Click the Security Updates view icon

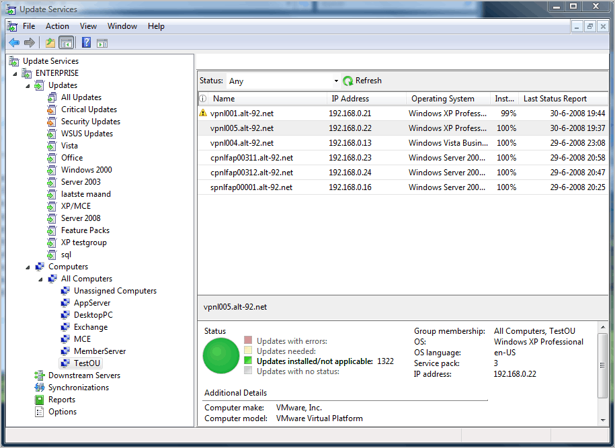click(52, 122)
